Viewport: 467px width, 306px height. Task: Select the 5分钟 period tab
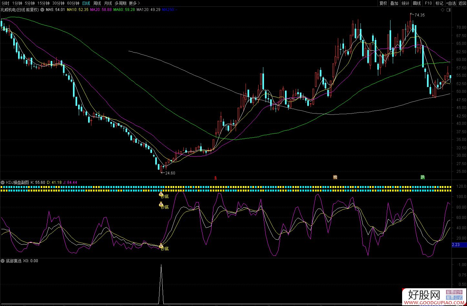click(30, 3)
